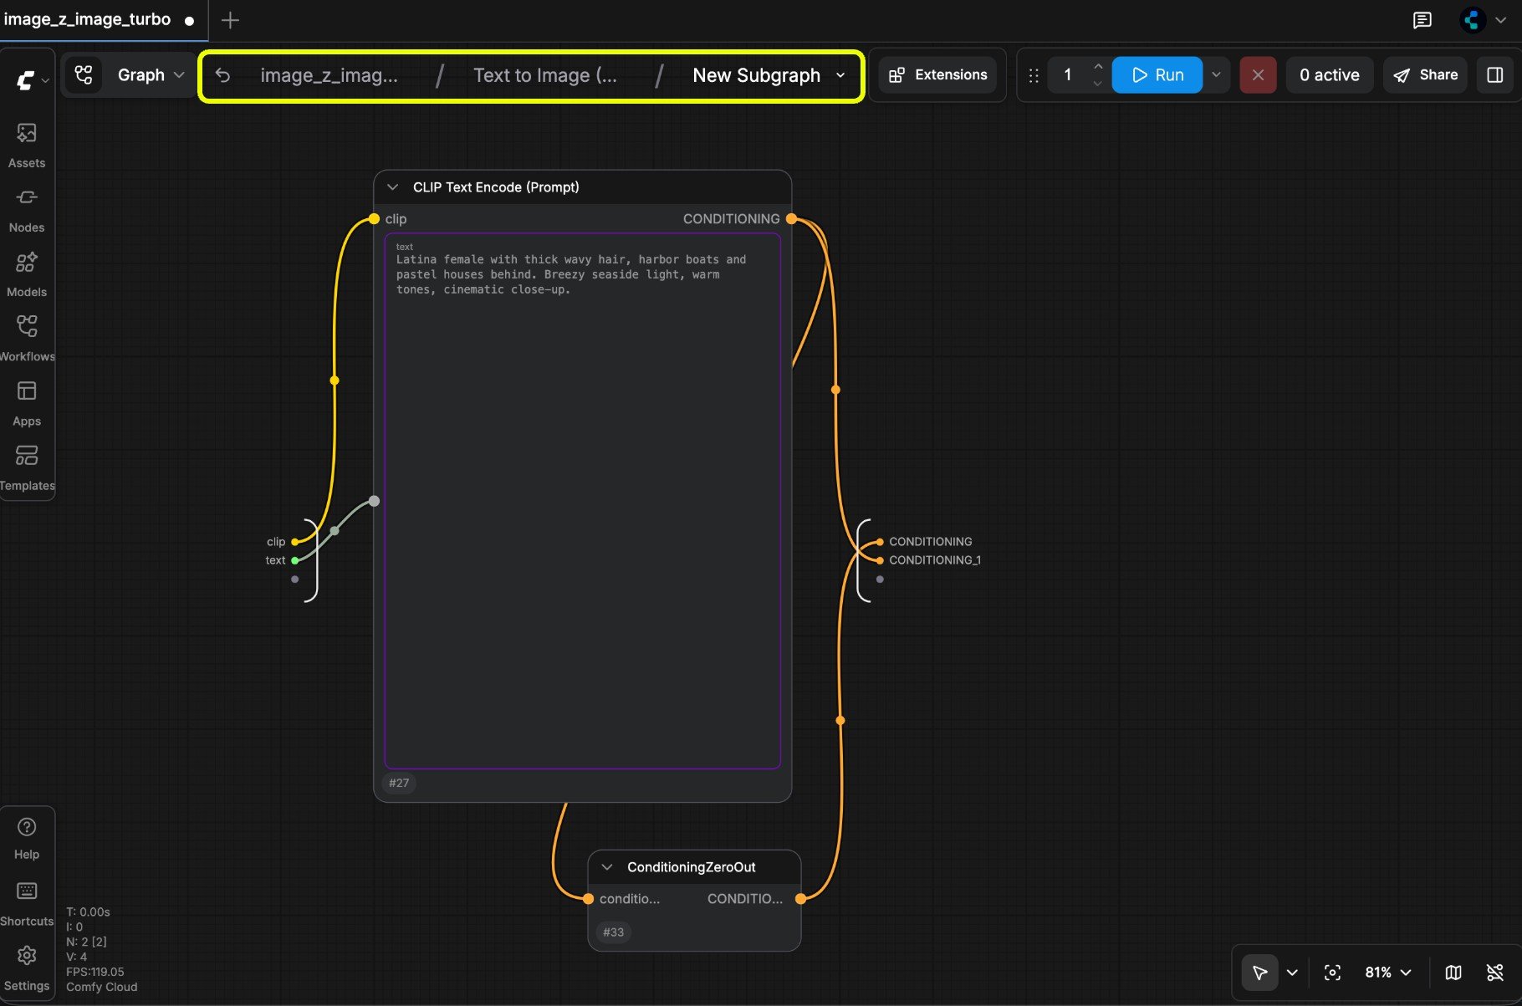
Task: Click the empty subgraph input slot
Action: click(294, 579)
